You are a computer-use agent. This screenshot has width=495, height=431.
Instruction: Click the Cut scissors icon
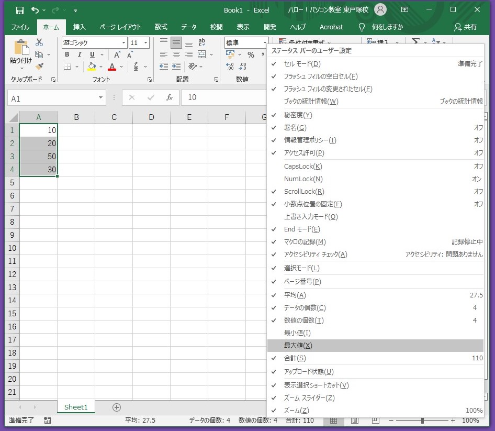point(39,42)
